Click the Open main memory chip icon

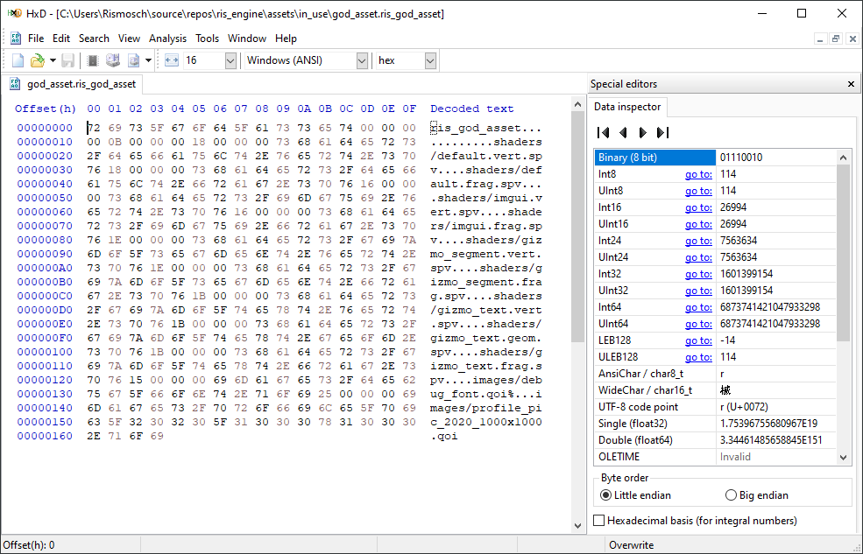click(x=93, y=60)
